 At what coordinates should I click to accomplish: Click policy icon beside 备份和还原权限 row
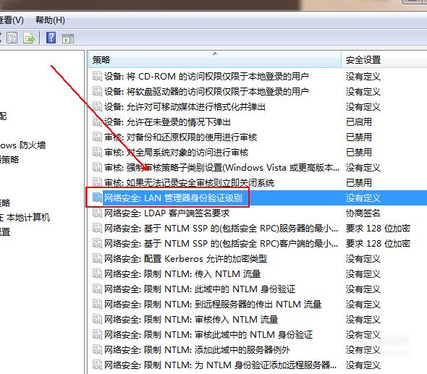(x=97, y=137)
